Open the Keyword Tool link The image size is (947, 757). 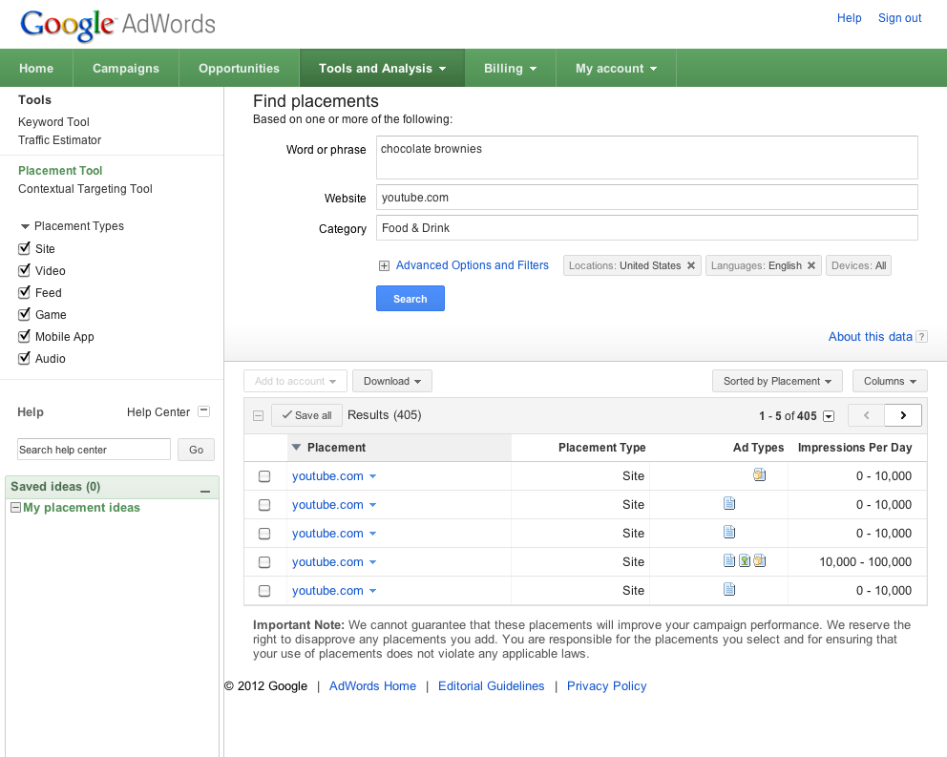[x=53, y=122]
